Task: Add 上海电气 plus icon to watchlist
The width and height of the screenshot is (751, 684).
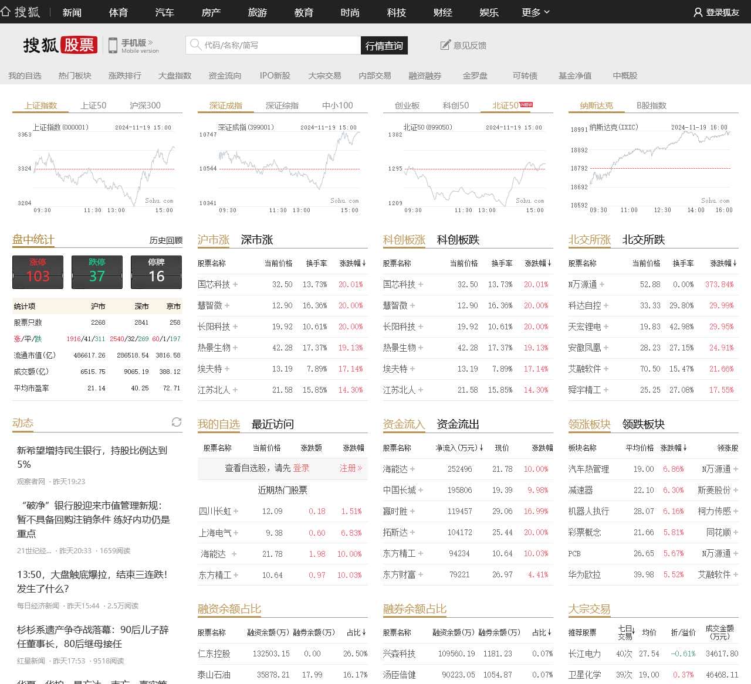Action: tap(236, 533)
